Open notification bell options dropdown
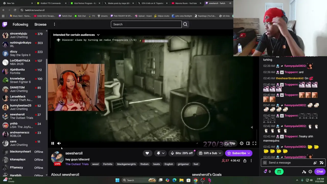The height and width of the screenshot is (184, 327). (x=160, y=153)
